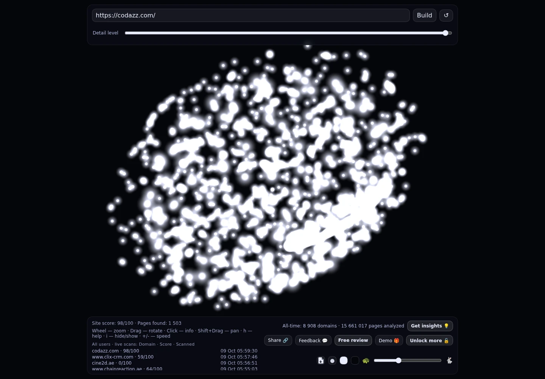Click the file download icon button

[321, 360]
